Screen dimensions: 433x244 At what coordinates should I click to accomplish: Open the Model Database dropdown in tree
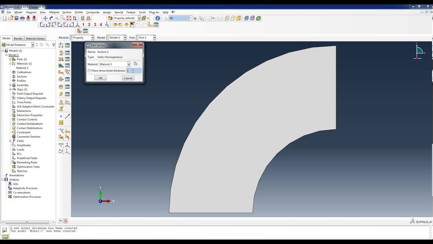[x=32, y=45]
